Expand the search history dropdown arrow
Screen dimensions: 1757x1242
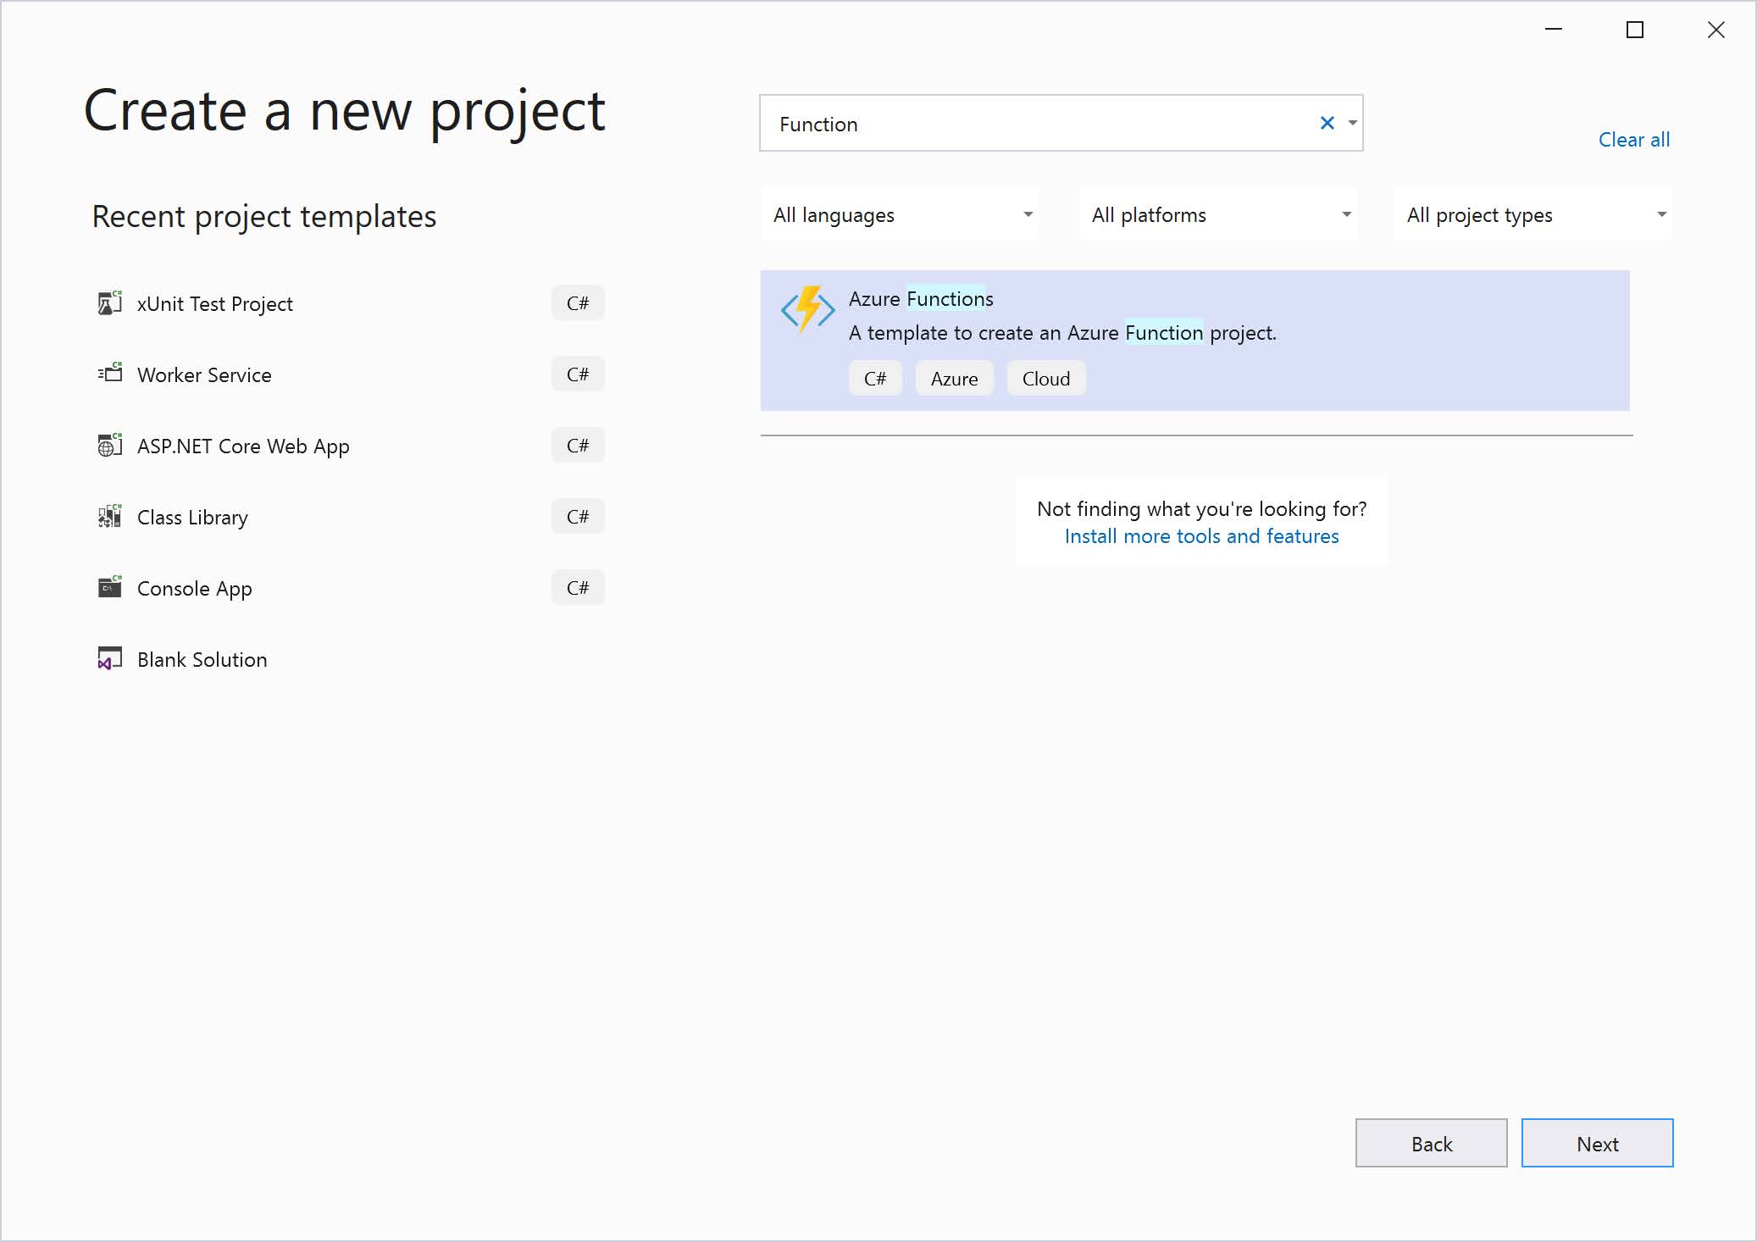[1352, 124]
